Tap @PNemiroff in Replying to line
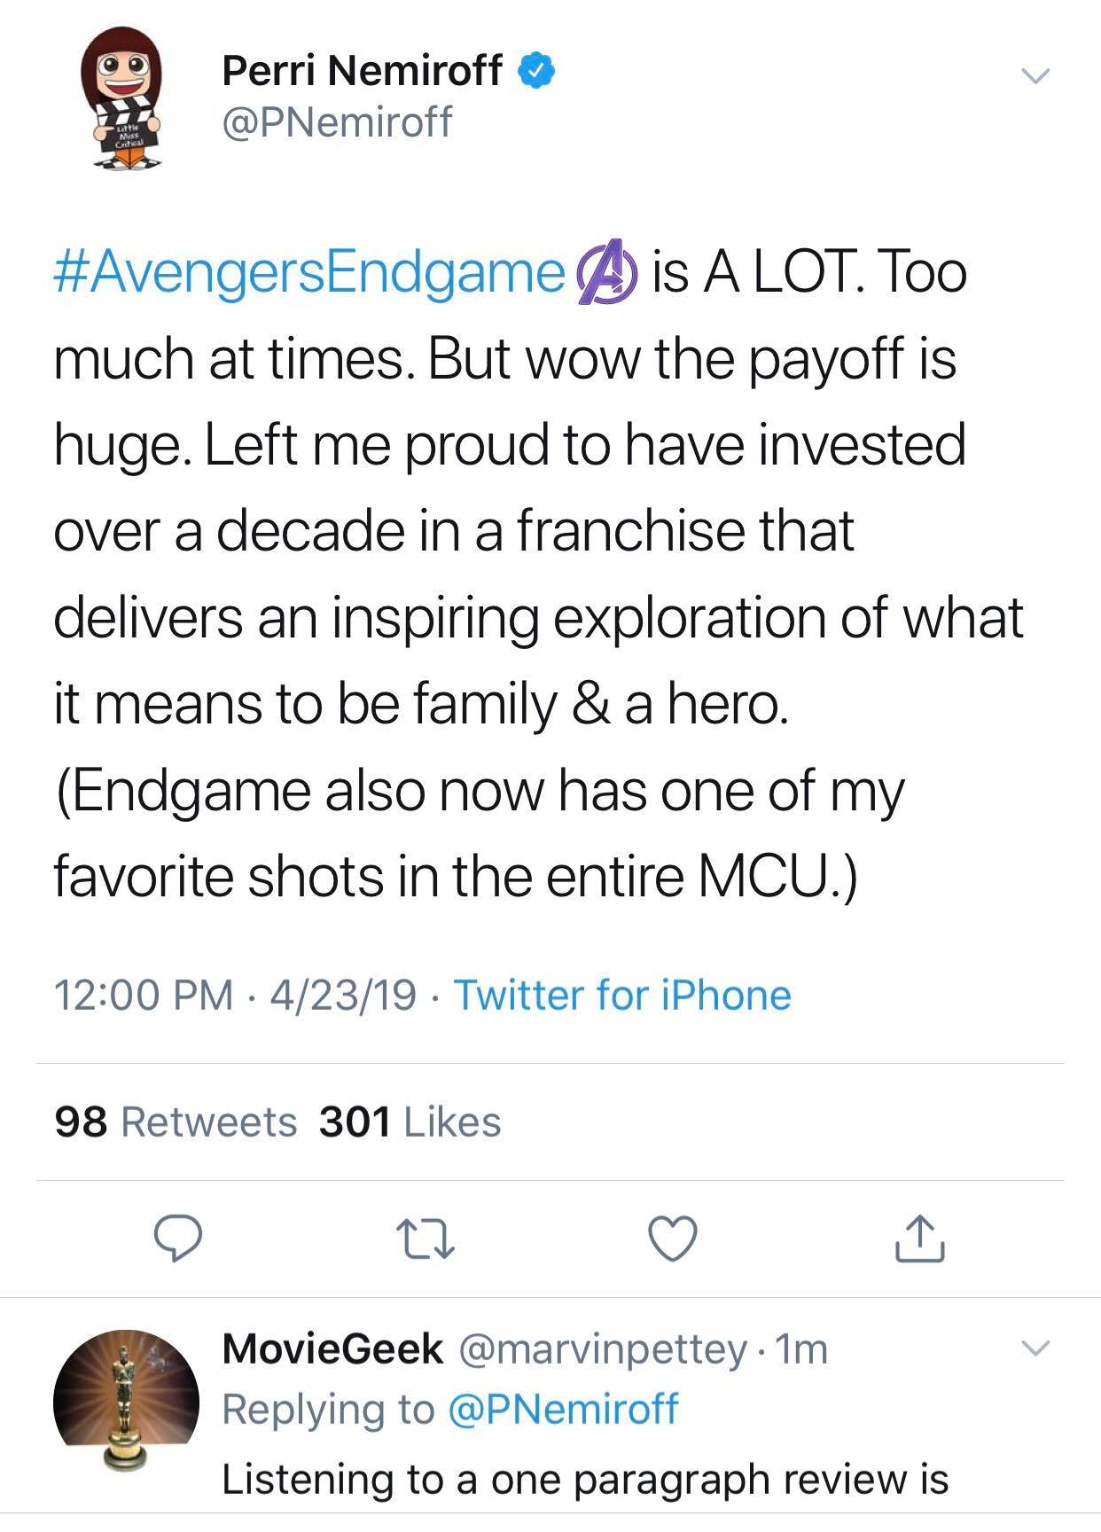1101x1532 pixels. click(564, 1409)
